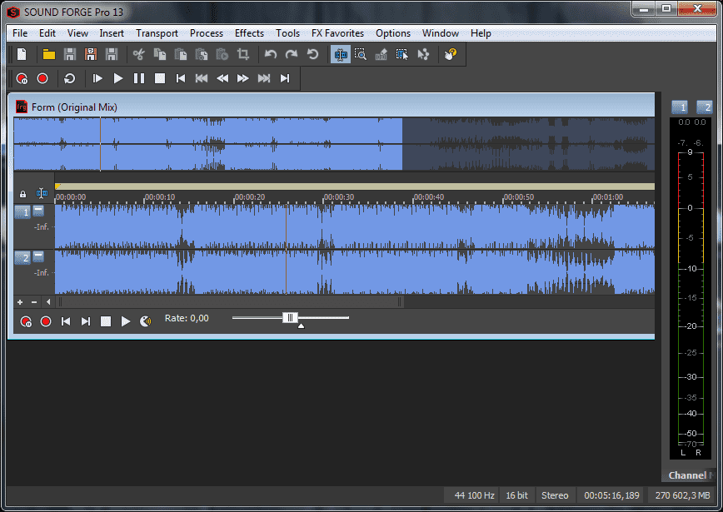The height and width of the screenshot is (512, 723).
Task: Toggle Loop Playback in transport bar
Action: click(70, 79)
